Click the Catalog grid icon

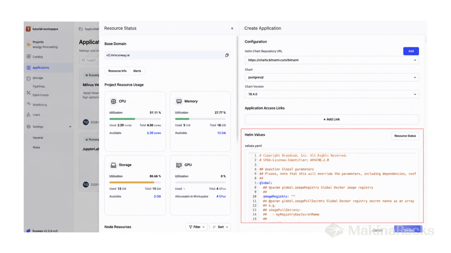(x=29, y=57)
